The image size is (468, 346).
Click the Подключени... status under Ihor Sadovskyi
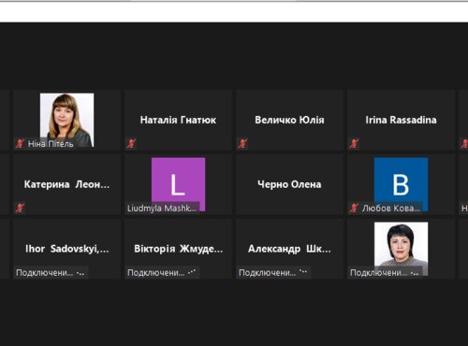point(50,273)
